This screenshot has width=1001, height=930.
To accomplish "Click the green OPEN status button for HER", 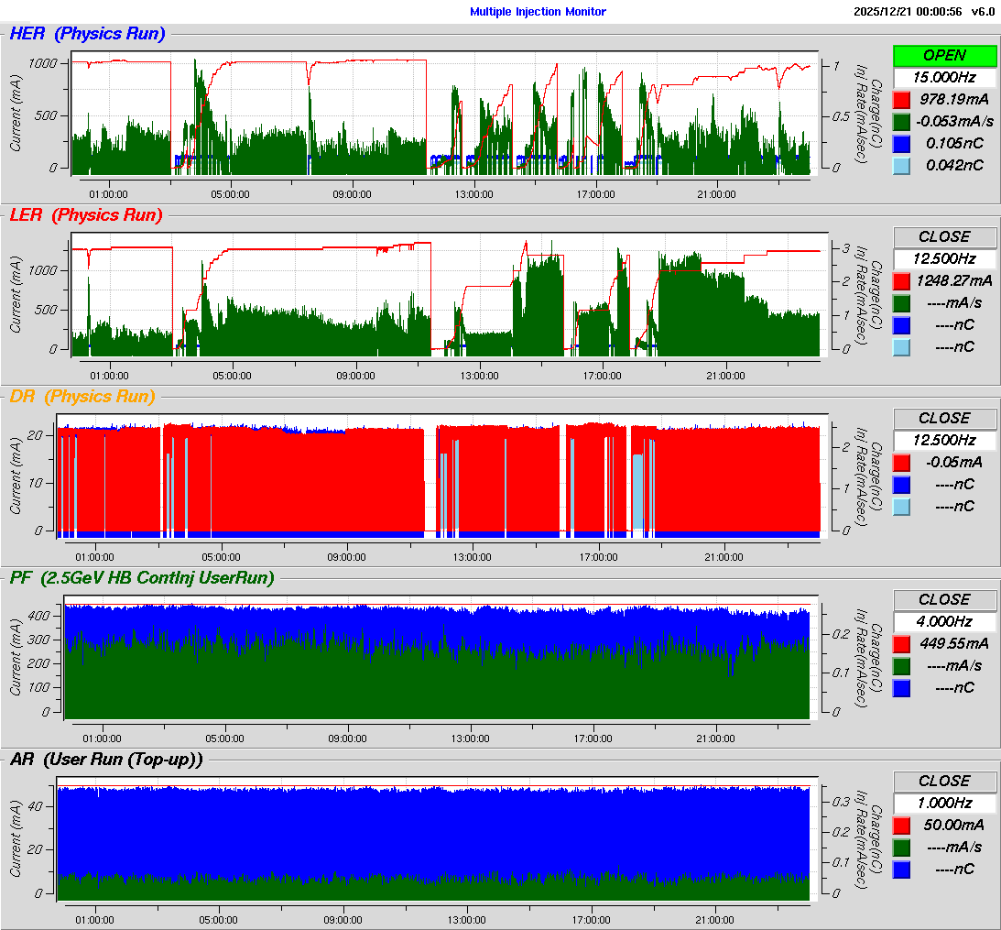I will click(944, 56).
